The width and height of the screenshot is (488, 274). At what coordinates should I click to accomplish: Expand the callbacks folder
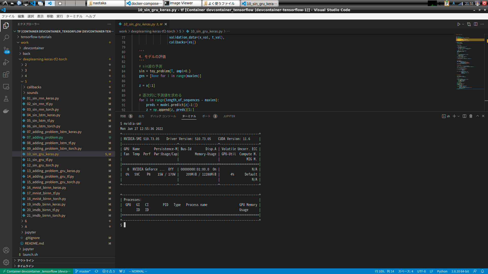tap(34, 87)
